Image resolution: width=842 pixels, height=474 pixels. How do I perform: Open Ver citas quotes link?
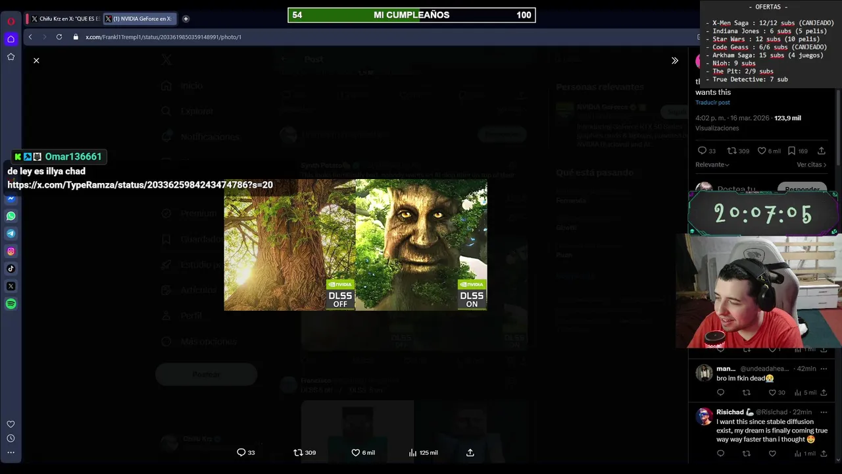tap(811, 165)
